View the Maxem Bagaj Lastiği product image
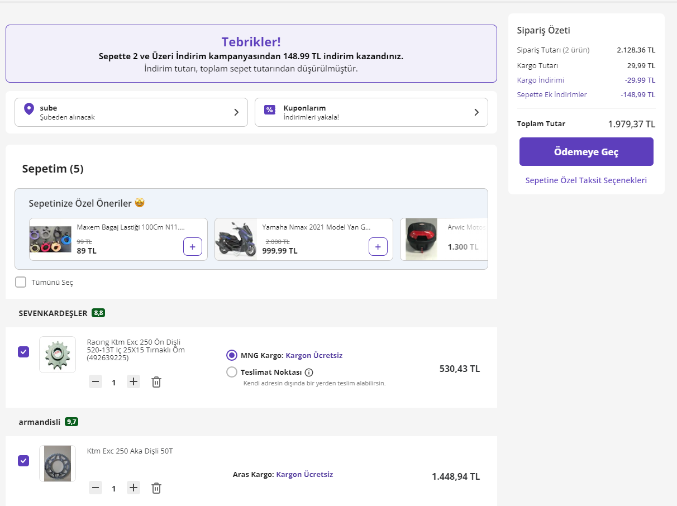The image size is (677, 506). 51,240
